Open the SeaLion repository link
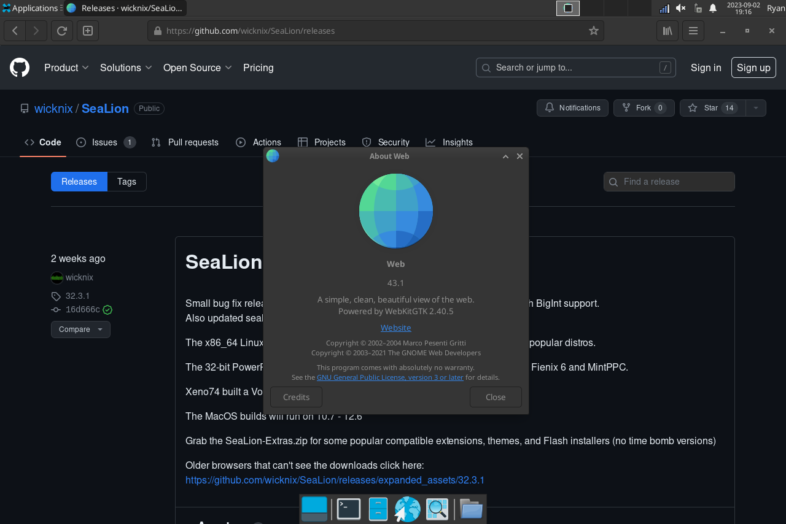786x524 pixels. click(105, 109)
